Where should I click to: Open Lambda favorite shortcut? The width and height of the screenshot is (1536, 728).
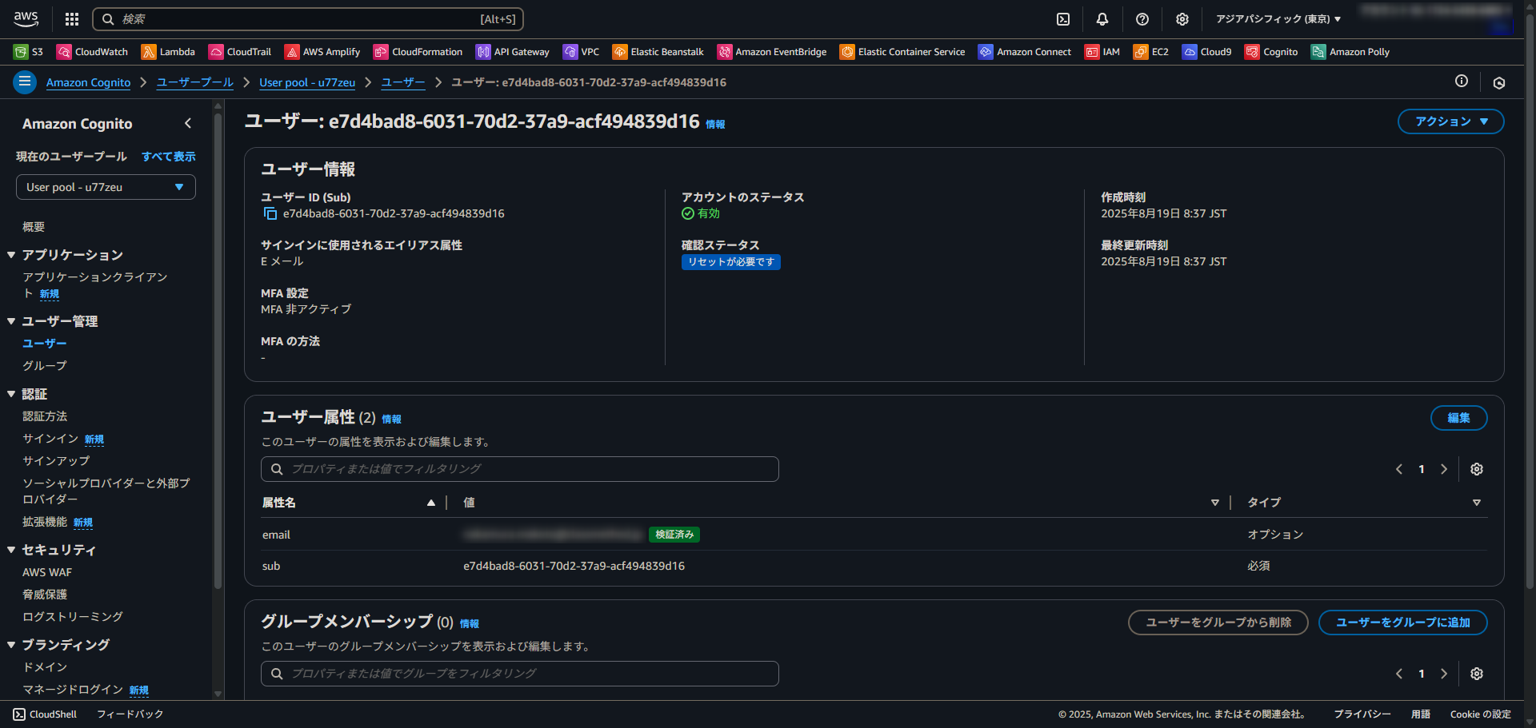[168, 52]
